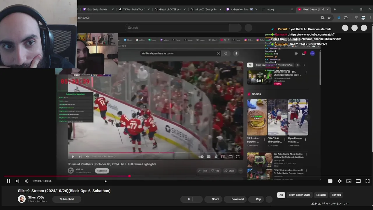Click install/cast icon in address bar
Viewport: 373px width, 210px height.
323,17
